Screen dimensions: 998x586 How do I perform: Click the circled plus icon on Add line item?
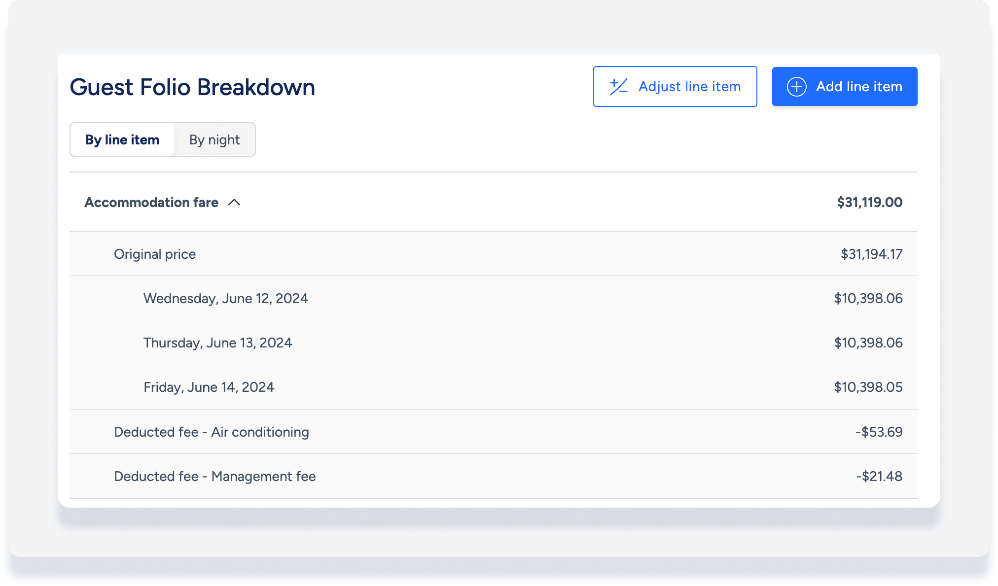[x=796, y=87]
